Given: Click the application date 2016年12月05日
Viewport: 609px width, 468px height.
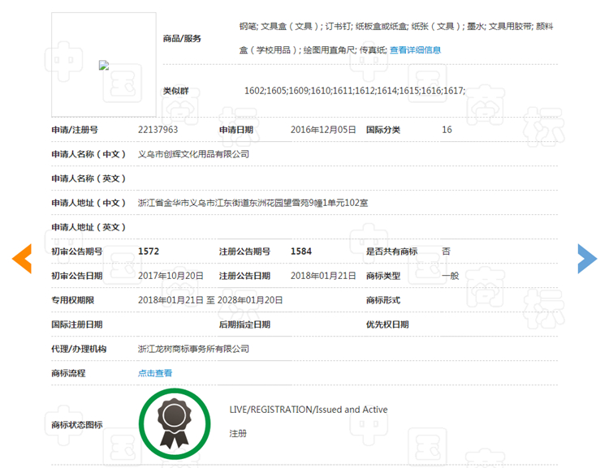Looking at the screenshot, I should coord(323,130).
